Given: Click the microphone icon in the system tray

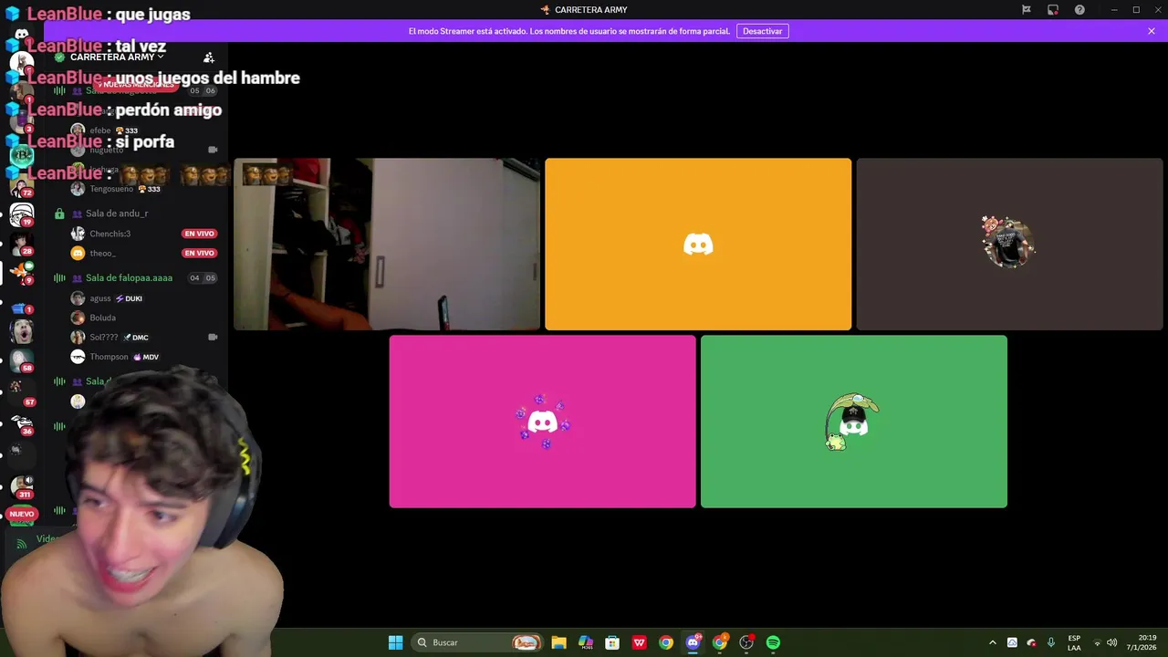Looking at the screenshot, I should [1051, 642].
